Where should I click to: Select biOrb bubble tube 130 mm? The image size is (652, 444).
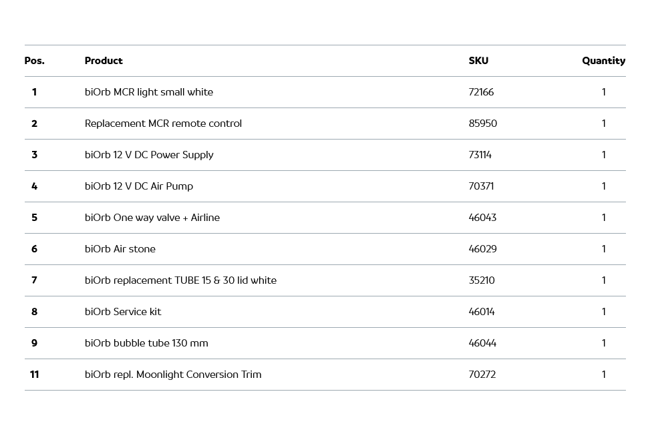pos(146,343)
